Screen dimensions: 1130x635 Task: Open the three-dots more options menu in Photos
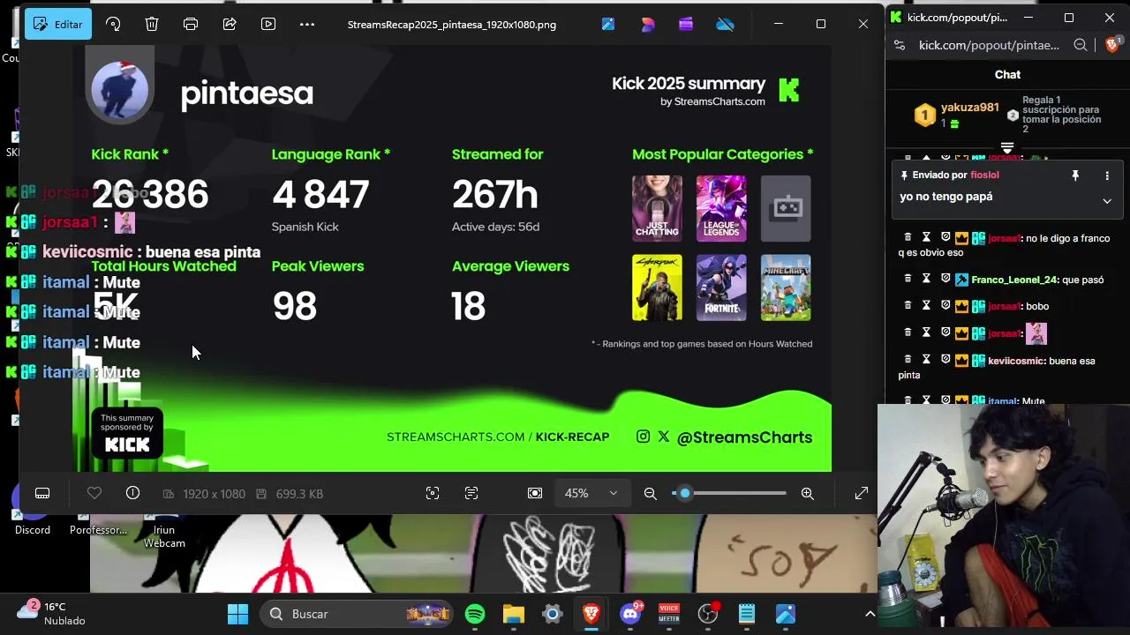click(x=307, y=24)
